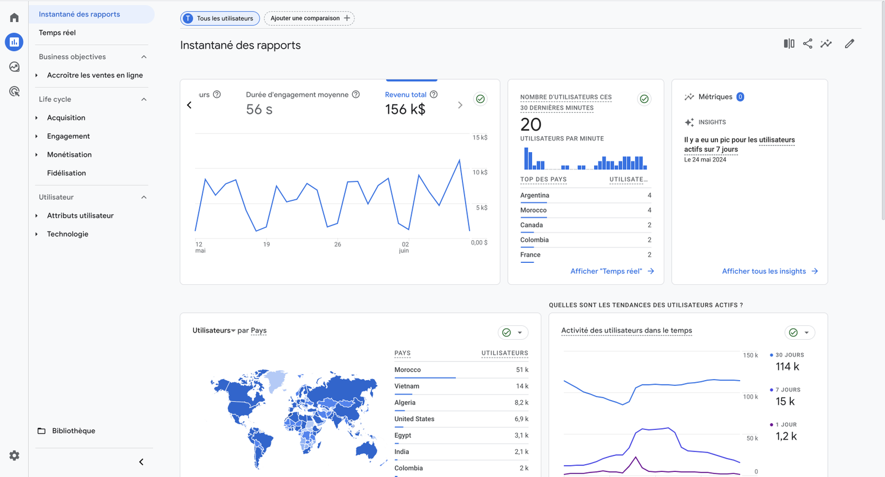Viewport: 885px width, 477px height.
Task: Click help icon next to Durée d'engagement moyenne
Action: tap(356, 95)
